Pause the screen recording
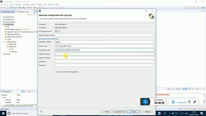 click(x=145, y=101)
